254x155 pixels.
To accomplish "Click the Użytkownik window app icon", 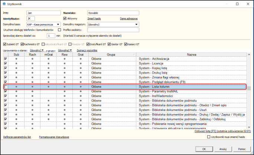I will click(4, 4).
